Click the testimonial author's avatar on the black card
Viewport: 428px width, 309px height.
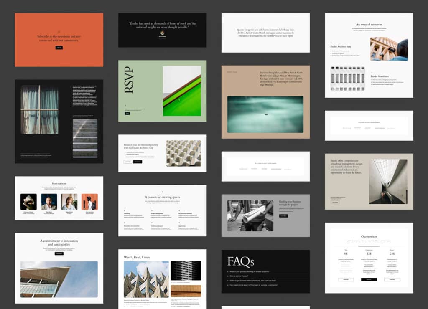tap(162, 33)
